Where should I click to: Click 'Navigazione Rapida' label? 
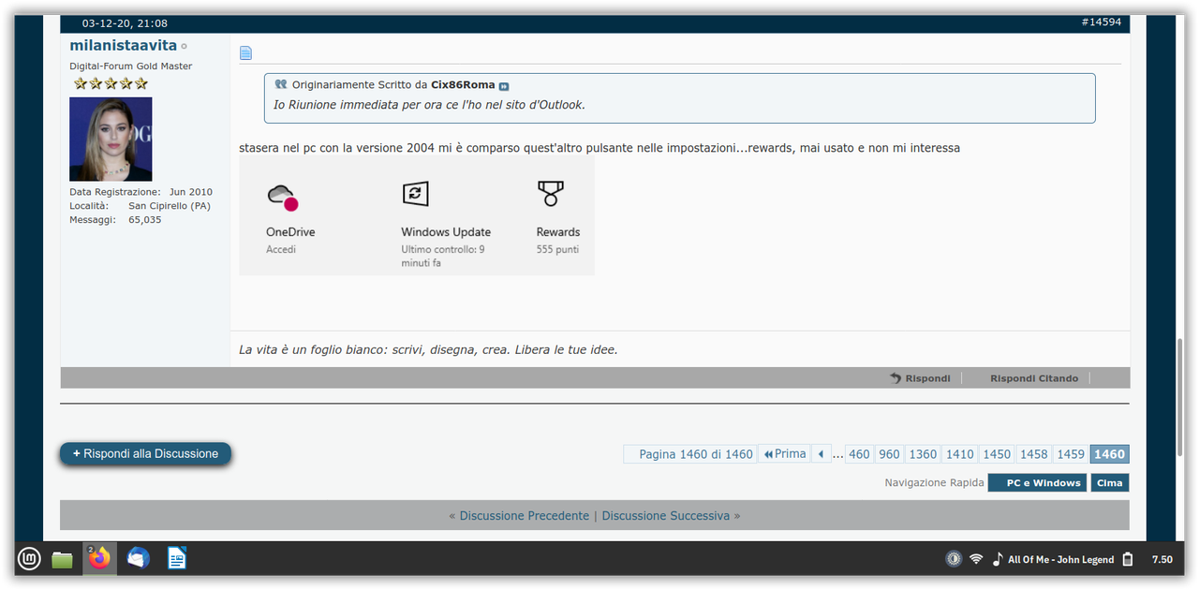click(934, 483)
